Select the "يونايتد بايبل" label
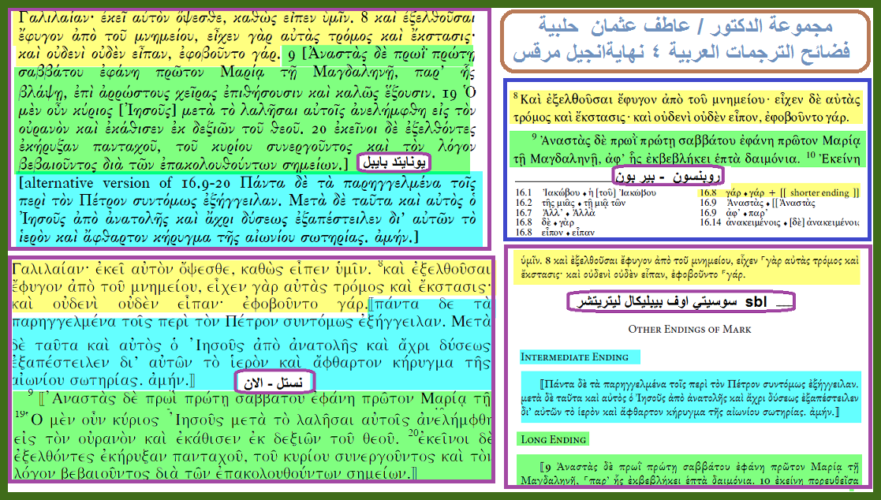Image resolution: width=881 pixels, height=500 pixels. (392, 163)
